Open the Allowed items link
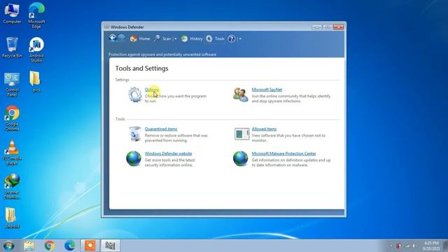This screenshot has width=448, height=252. 264,129
